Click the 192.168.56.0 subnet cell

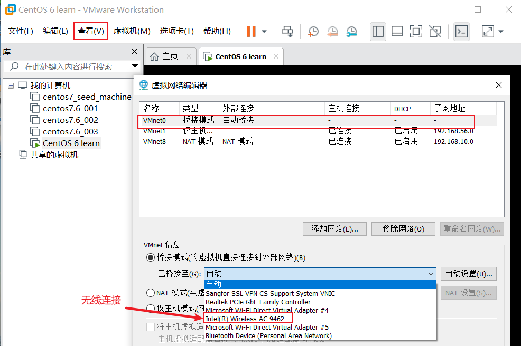tap(453, 131)
